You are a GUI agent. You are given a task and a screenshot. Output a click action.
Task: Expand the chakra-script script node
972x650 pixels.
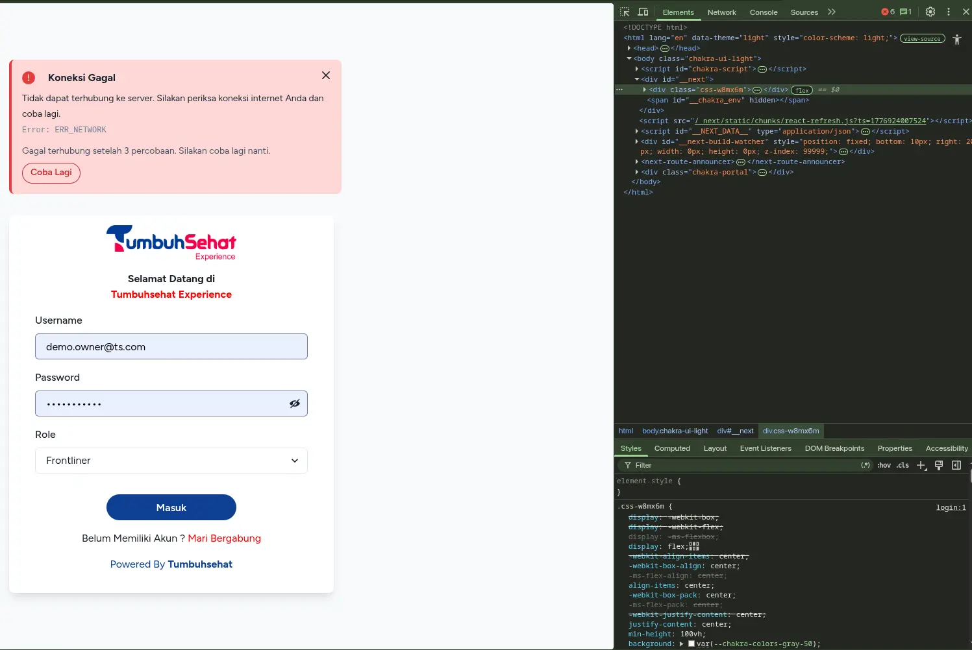637,69
